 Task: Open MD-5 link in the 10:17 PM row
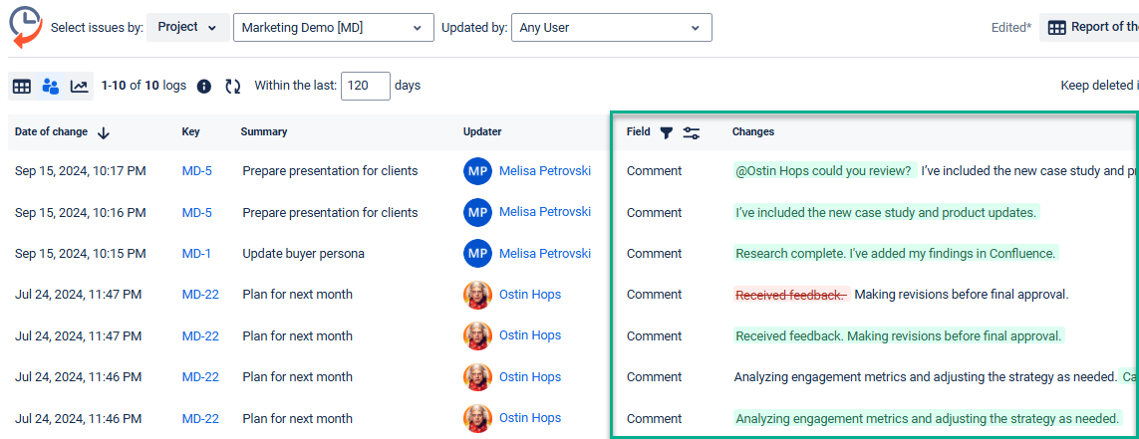(x=197, y=171)
